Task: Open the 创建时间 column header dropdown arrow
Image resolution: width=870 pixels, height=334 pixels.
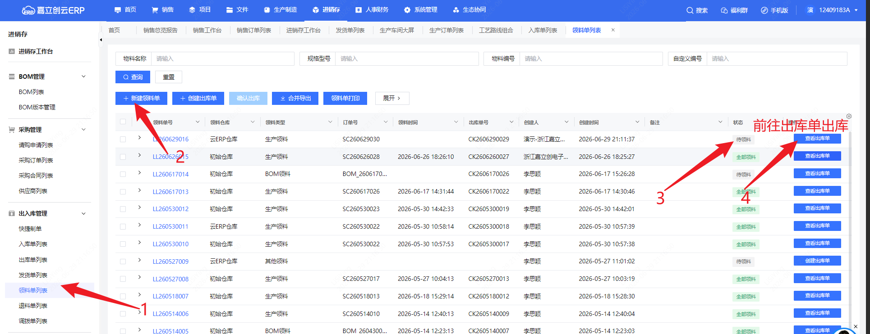Action: pos(637,122)
